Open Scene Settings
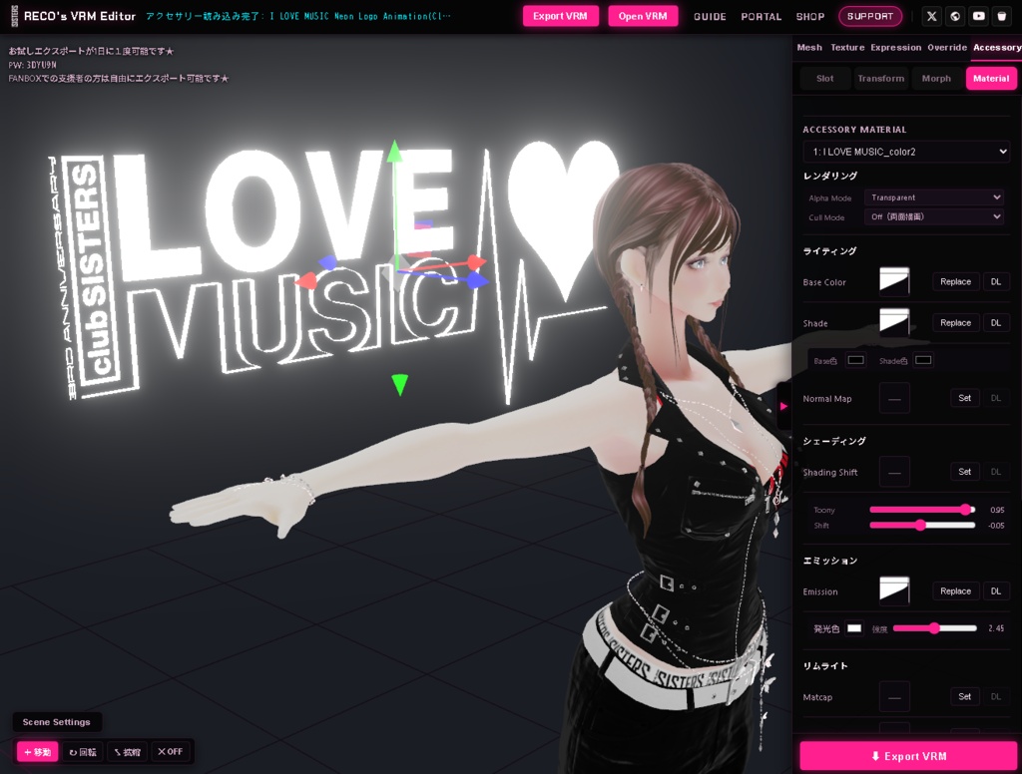The image size is (1022, 774). coord(57,722)
